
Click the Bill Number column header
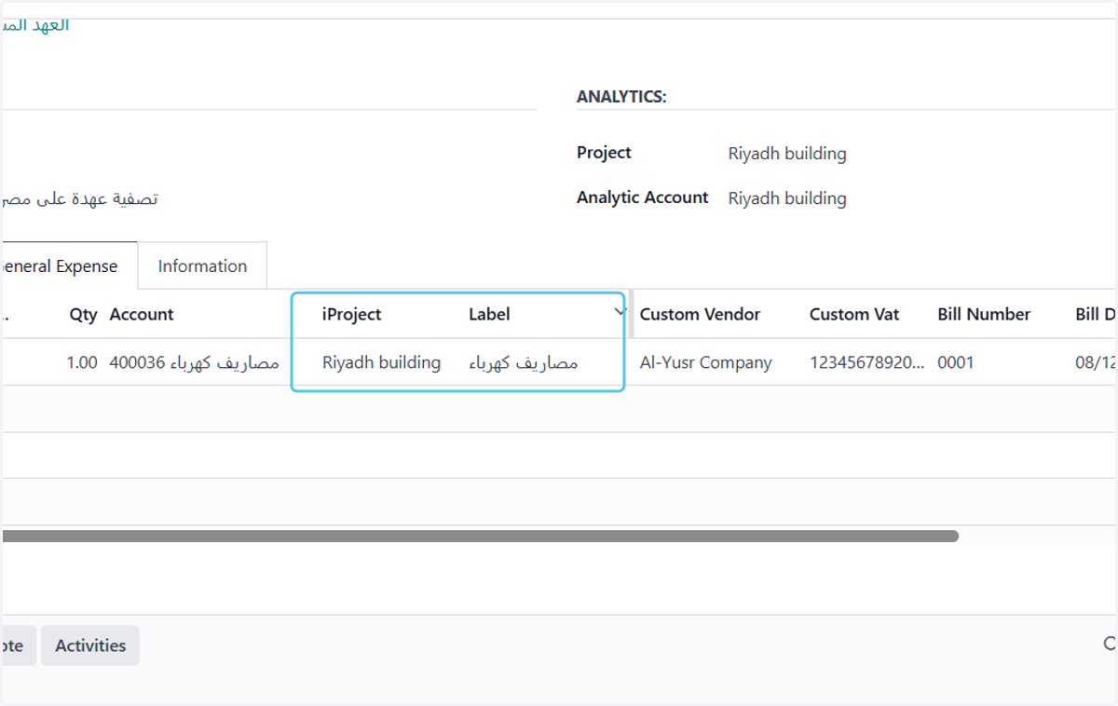point(984,314)
